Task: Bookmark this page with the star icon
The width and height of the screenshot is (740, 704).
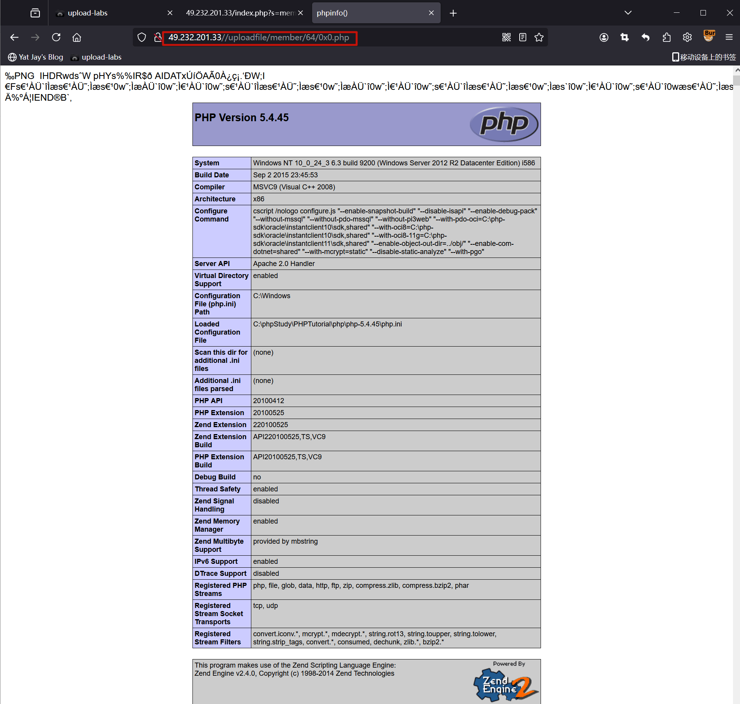Action: point(539,38)
